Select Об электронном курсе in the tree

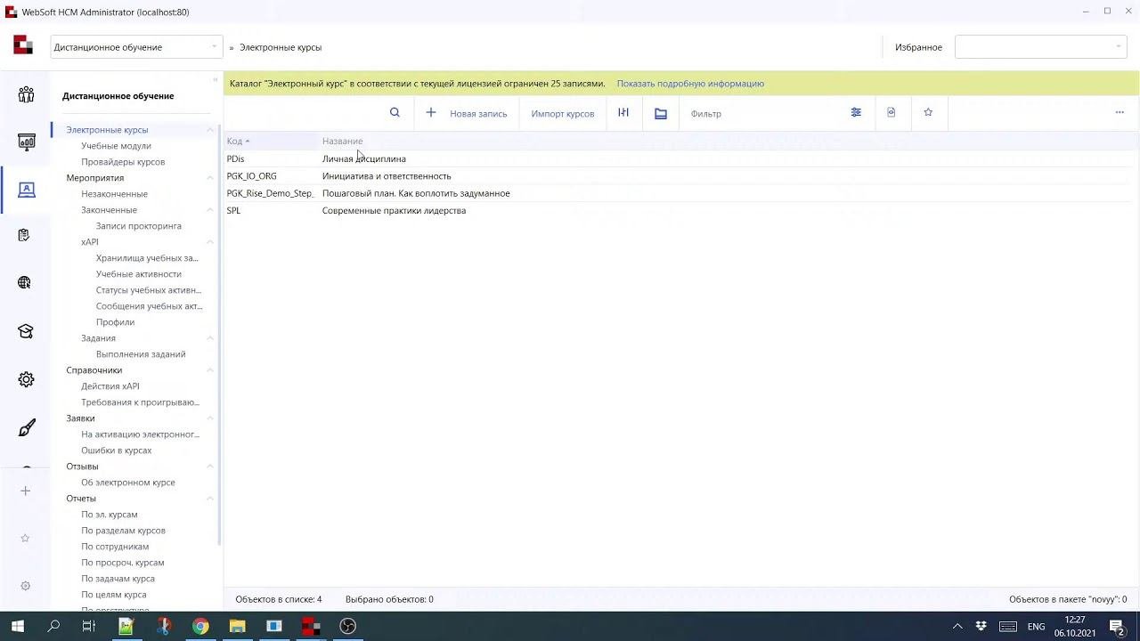pos(128,483)
